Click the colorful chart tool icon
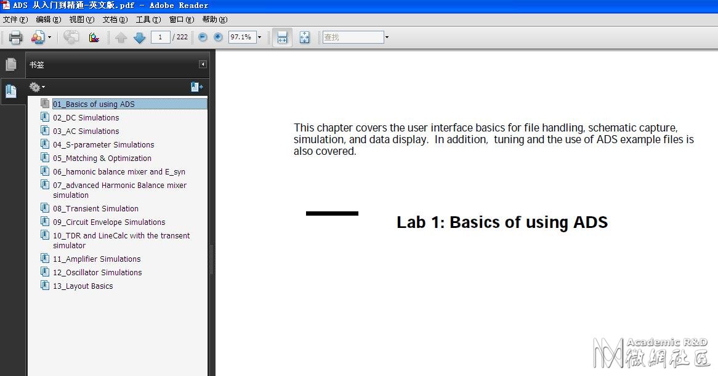Screen dimensions: 718x376 click(94, 37)
